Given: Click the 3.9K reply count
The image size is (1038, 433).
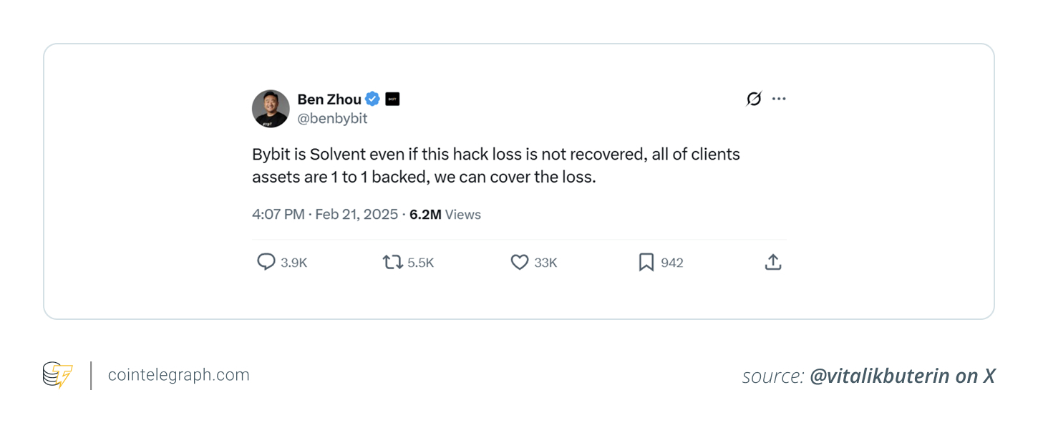Looking at the screenshot, I should point(295,262).
